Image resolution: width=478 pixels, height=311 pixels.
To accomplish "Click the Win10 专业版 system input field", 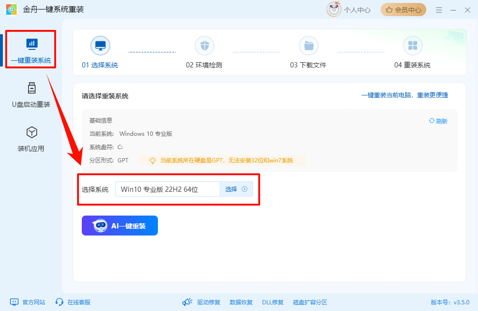I will 166,189.
